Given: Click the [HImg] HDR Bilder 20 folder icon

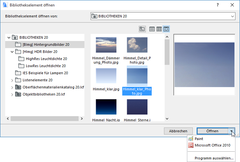Looking at the screenshot, I should 18,52.
